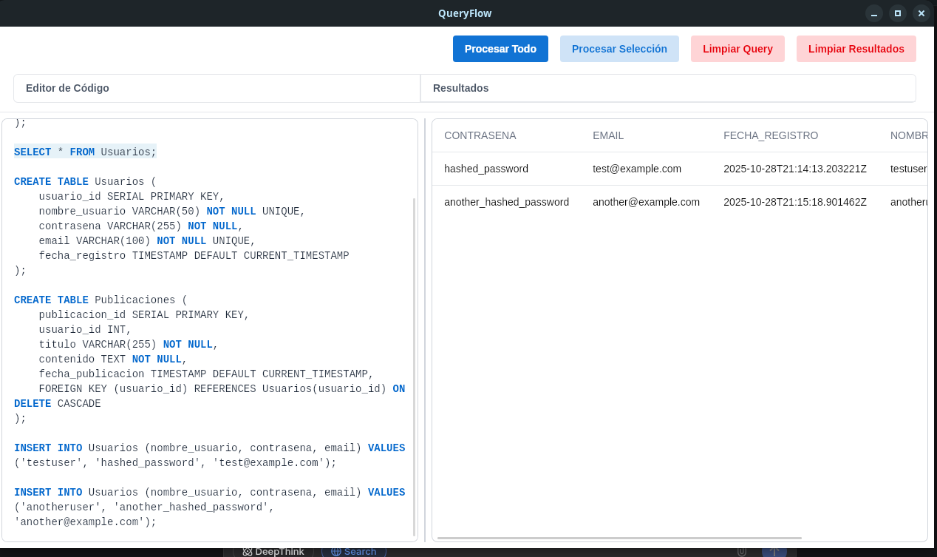937x557 pixels.
Task: Select the hashed_password cell in the first results row
Action: pyautogui.click(x=486, y=169)
